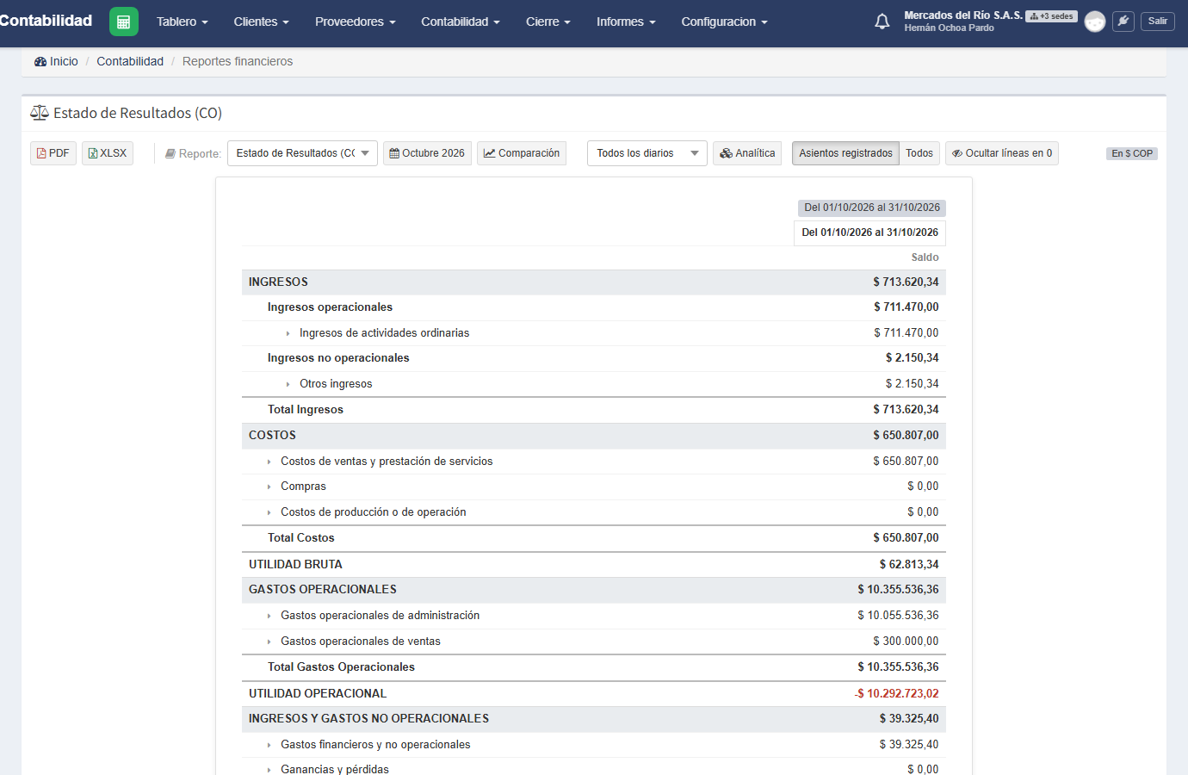
Task: Select Asientos registrados toggle
Action: [x=845, y=153]
